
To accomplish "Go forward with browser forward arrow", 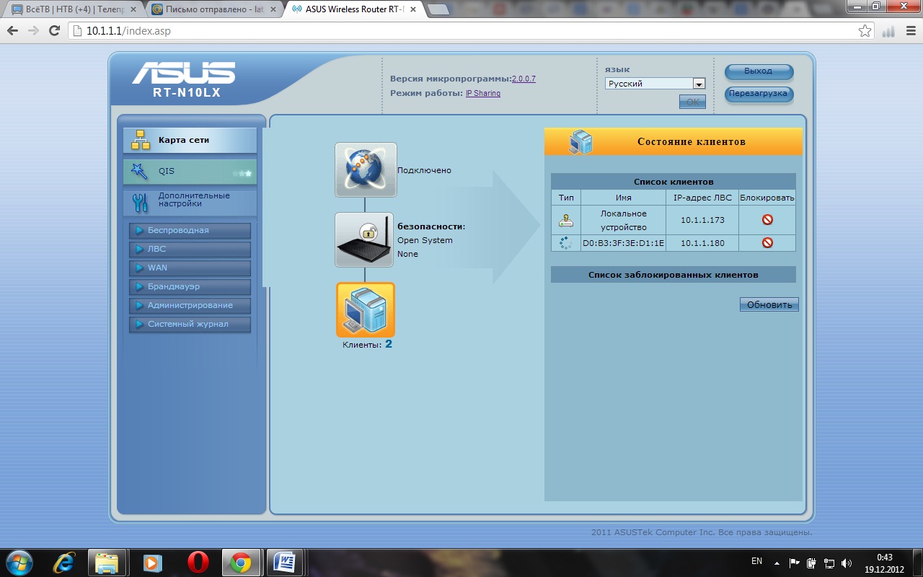I will point(33,31).
